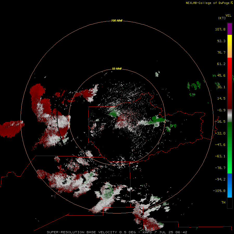Select the -109.8 legend value
Screen dimensions: 234x234
tap(219, 191)
